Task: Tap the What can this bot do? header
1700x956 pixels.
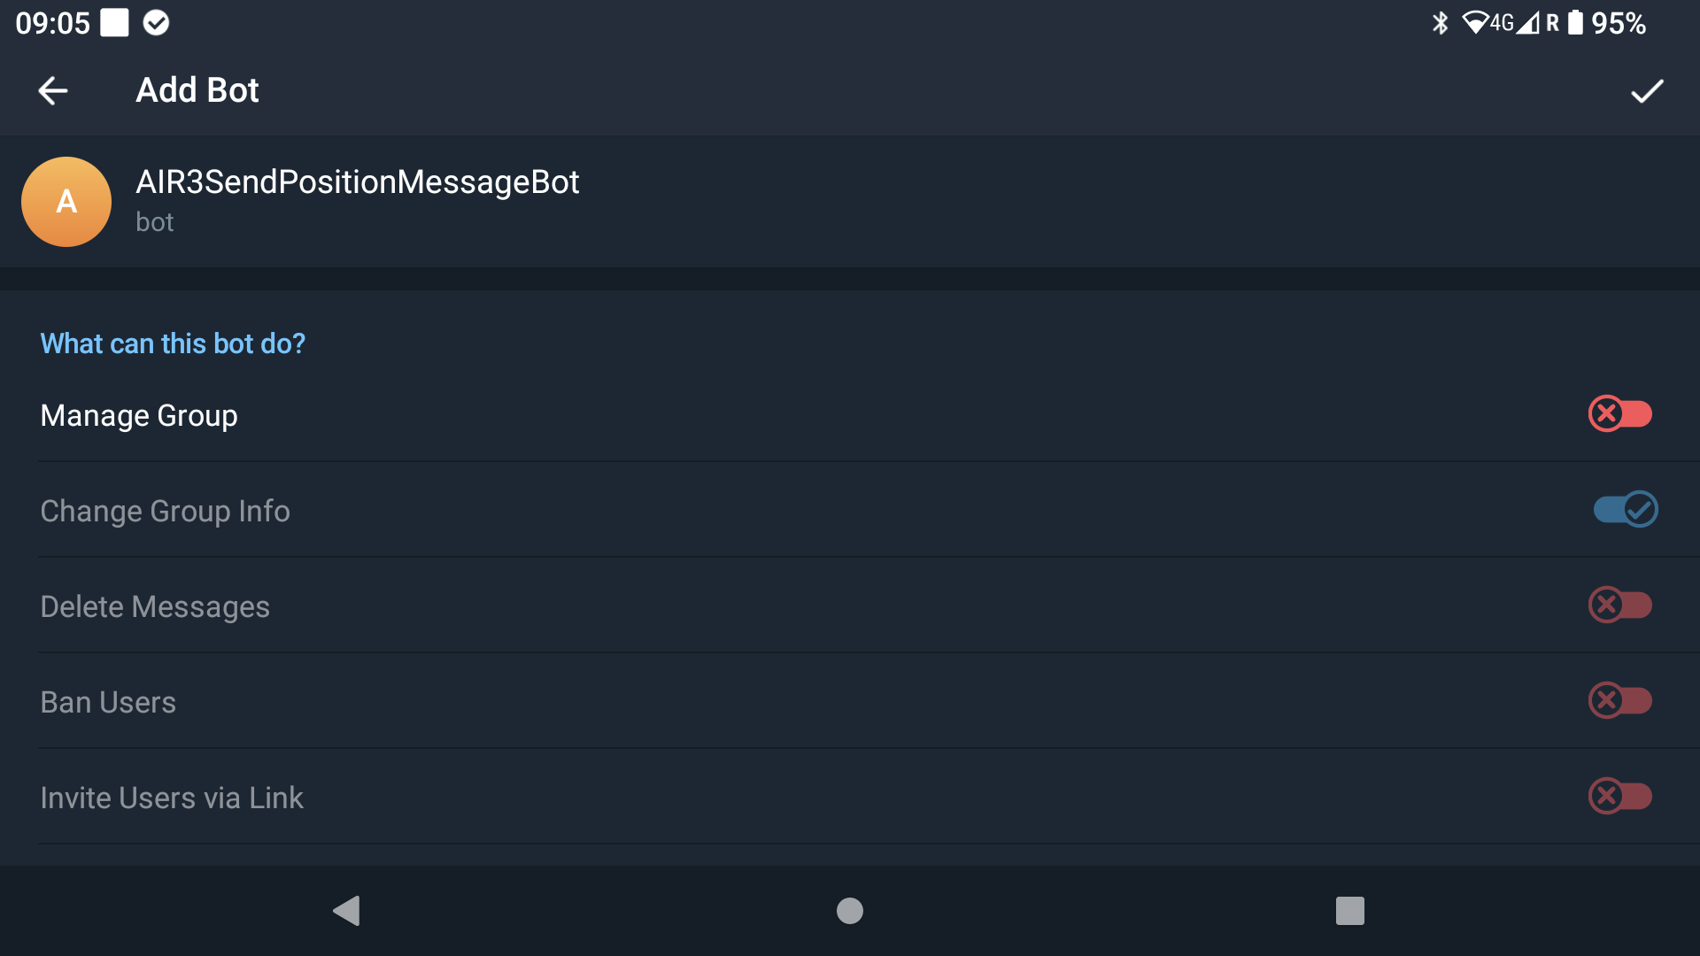Action: (x=173, y=343)
